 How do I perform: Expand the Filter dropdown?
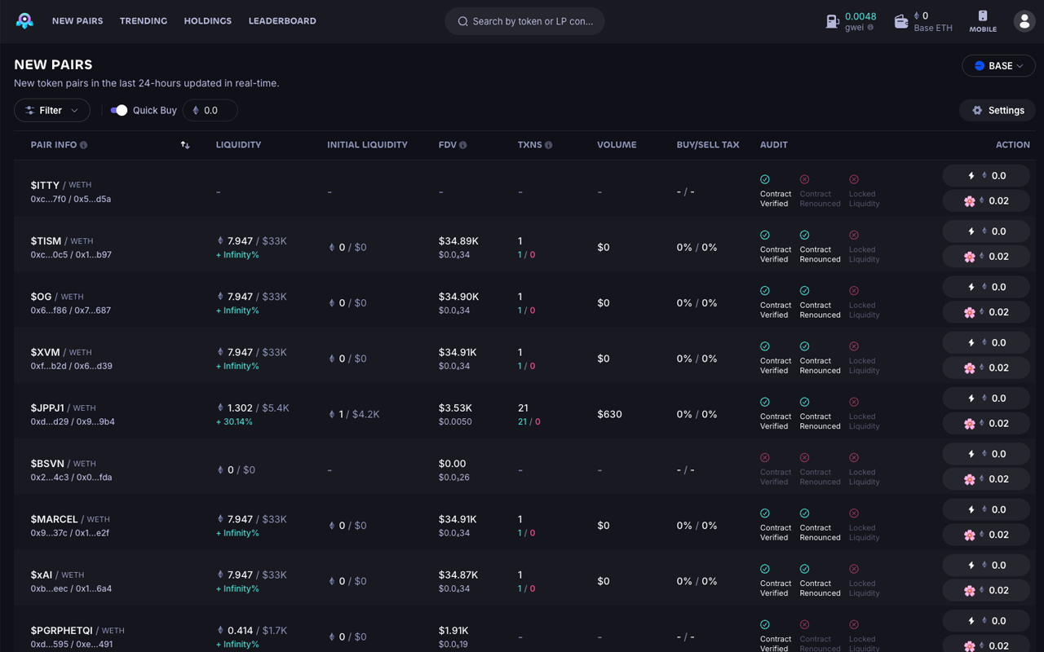52,110
